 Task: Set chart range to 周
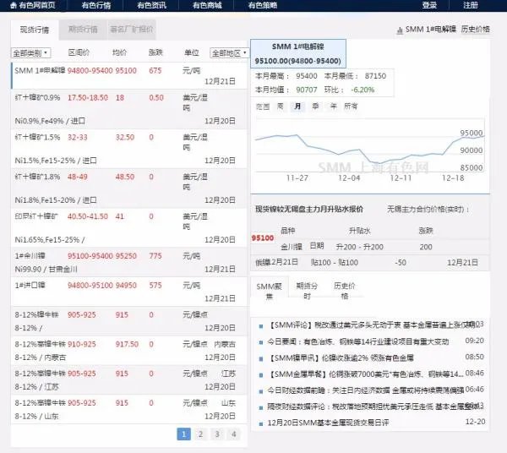click(x=281, y=106)
